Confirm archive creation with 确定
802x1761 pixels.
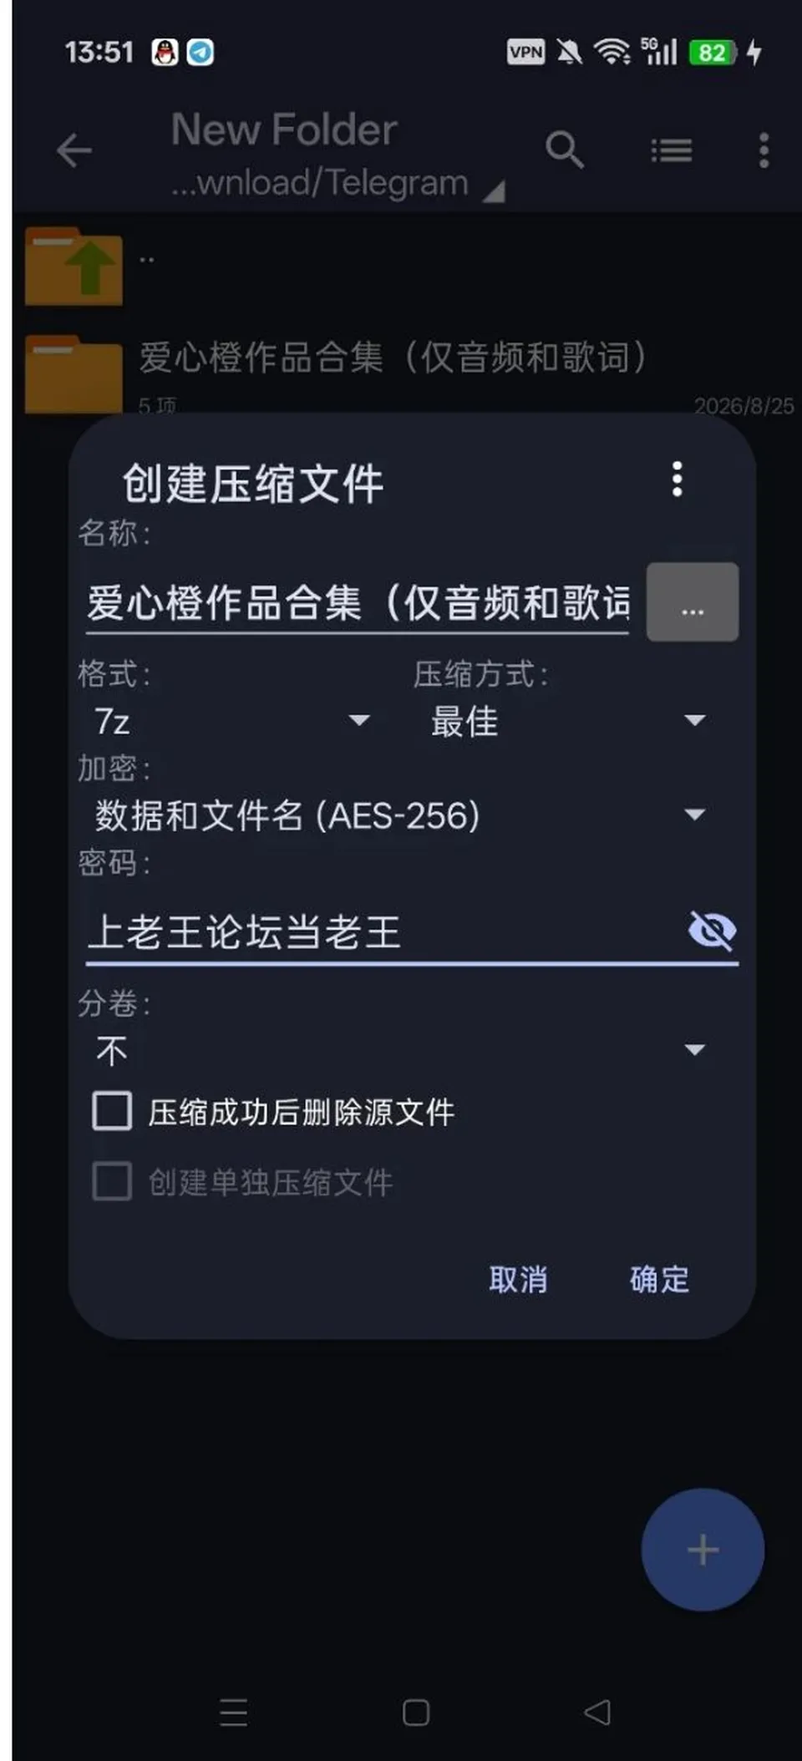tap(659, 1280)
